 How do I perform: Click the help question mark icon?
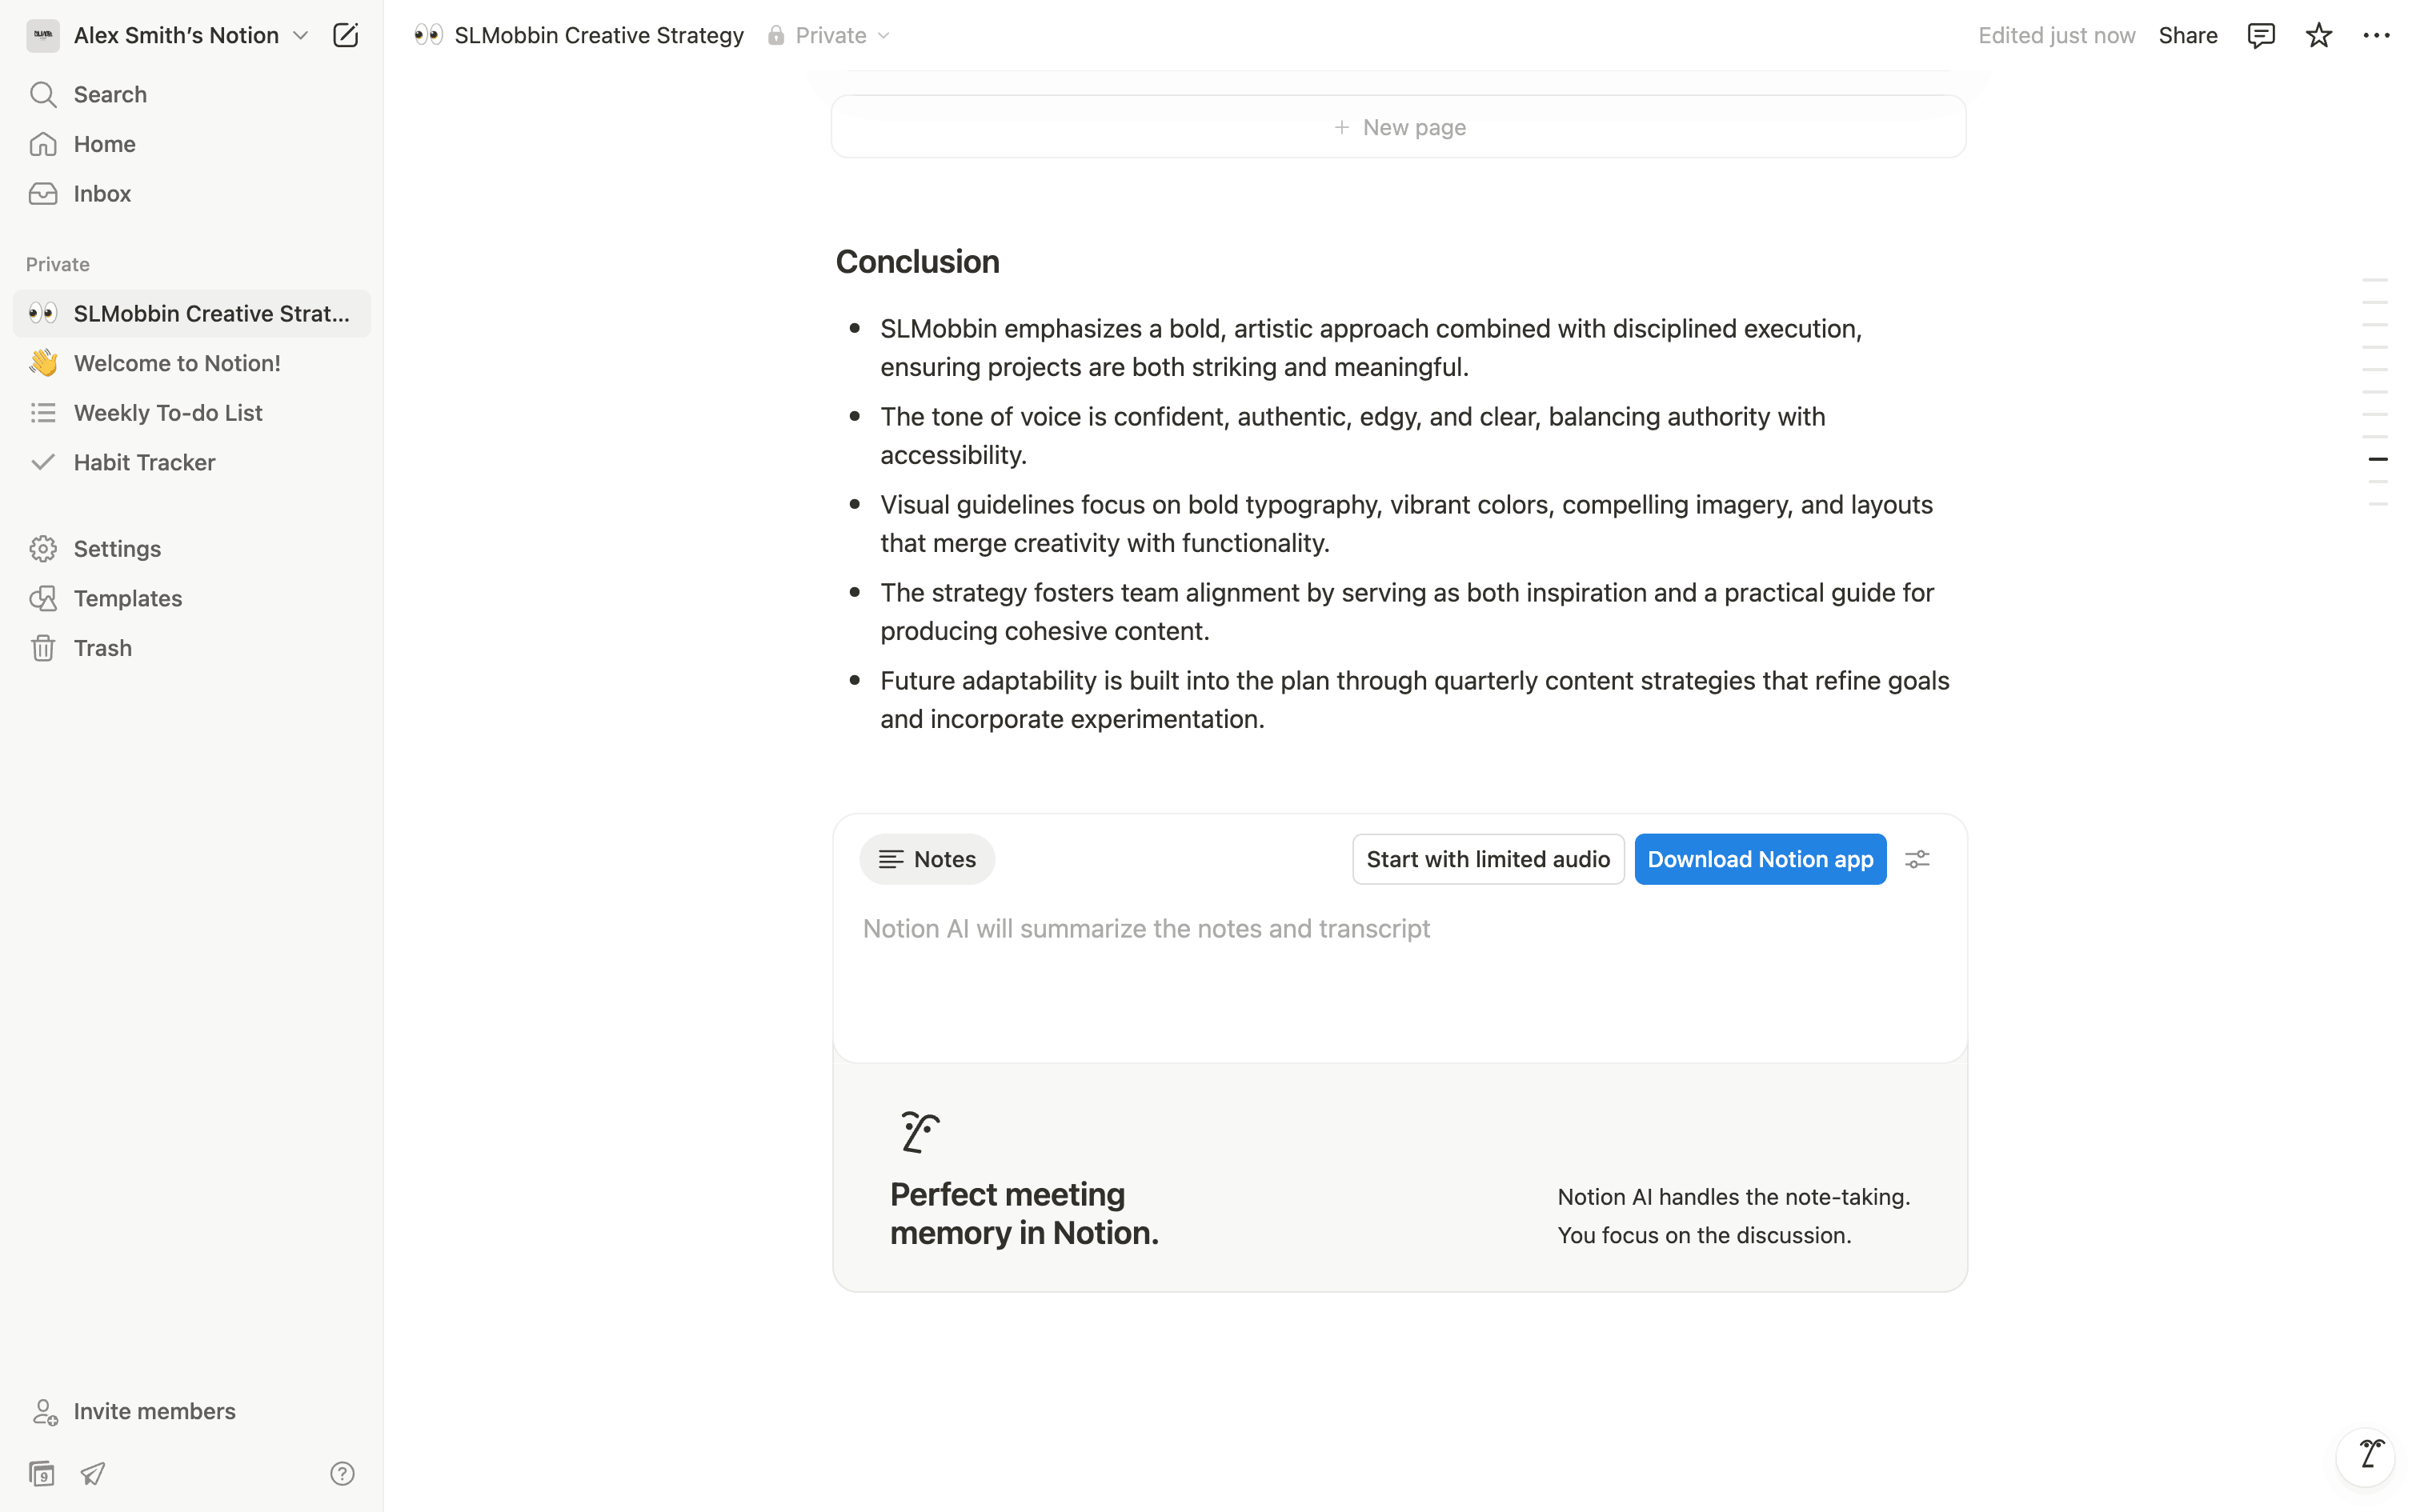pyautogui.click(x=342, y=1473)
